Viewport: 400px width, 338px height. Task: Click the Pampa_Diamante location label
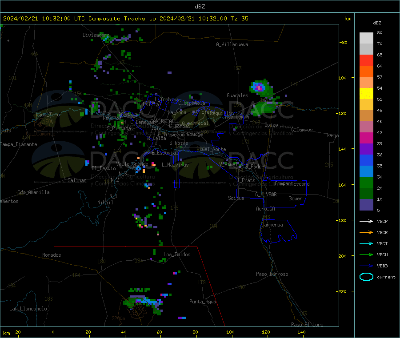click(18, 144)
